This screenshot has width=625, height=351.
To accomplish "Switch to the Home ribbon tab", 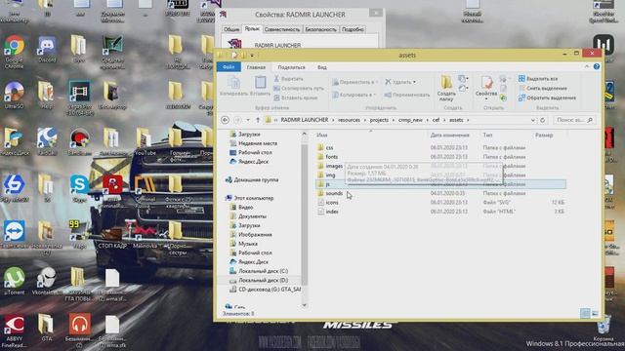I will point(256,67).
